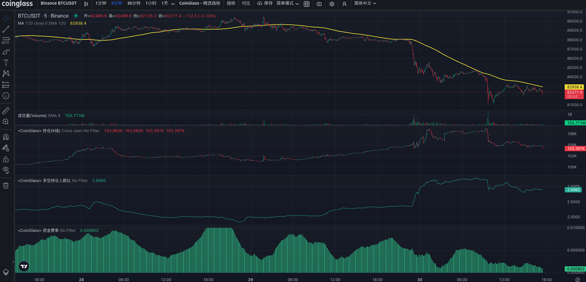
Task: Select the 资金费率 indicator legend
Action: [x=47, y=230]
